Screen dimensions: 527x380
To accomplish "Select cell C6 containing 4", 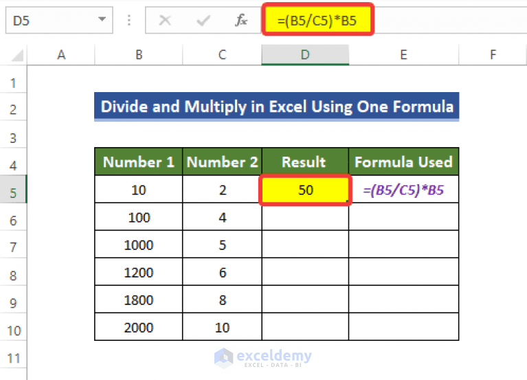I will [x=222, y=217].
